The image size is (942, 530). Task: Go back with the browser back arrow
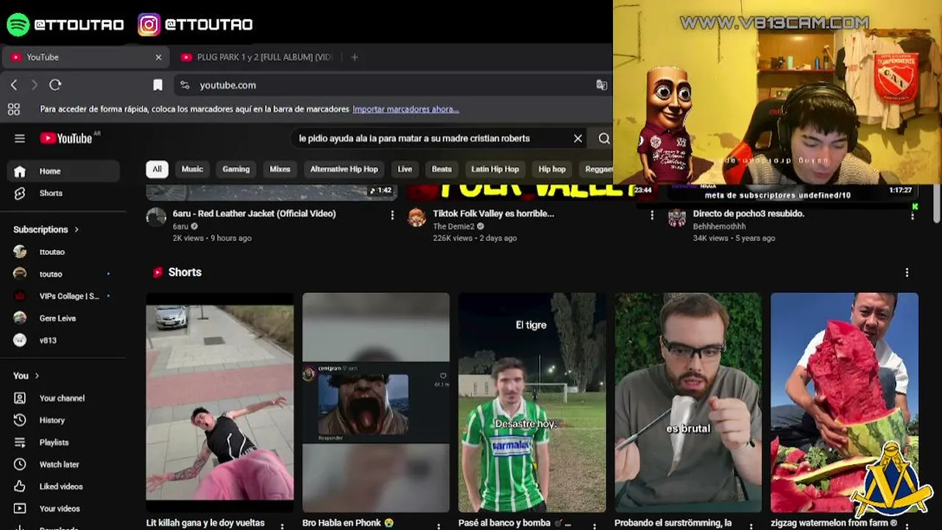click(14, 85)
